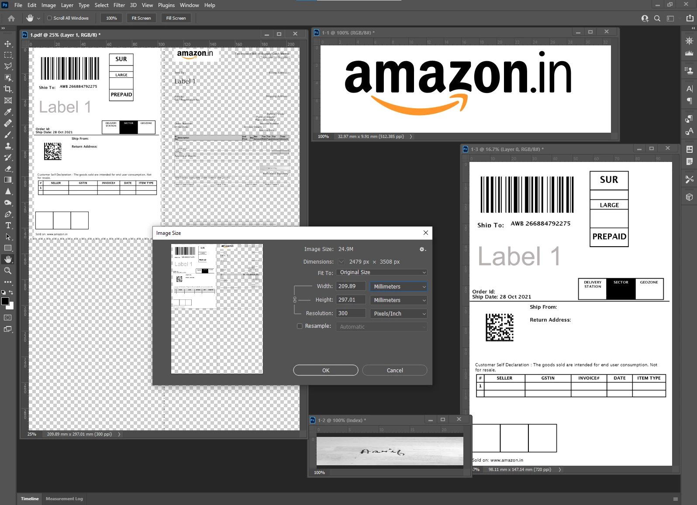Click the Share icon at top right
Image resolution: width=697 pixels, height=505 pixels.
(690, 18)
